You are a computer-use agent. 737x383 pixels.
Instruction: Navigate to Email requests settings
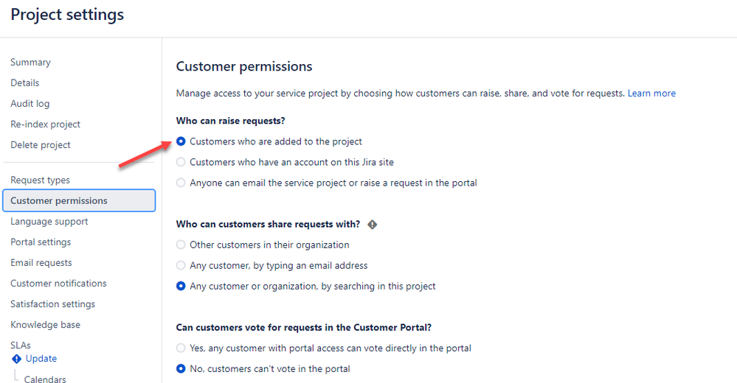pos(41,263)
